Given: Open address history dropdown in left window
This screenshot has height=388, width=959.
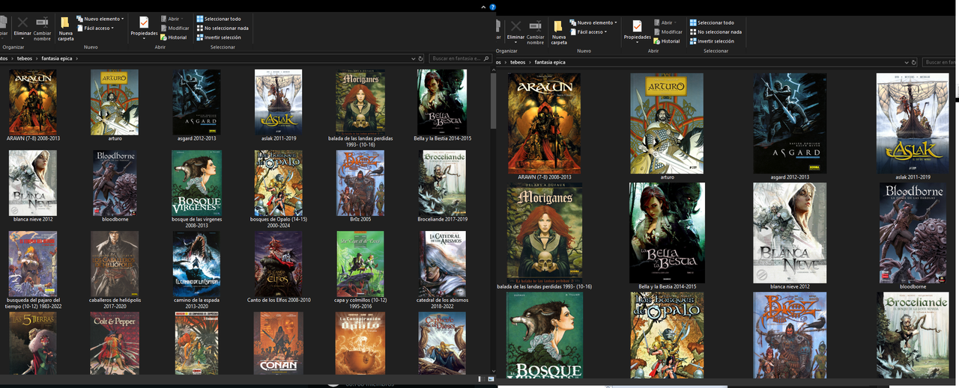Looking at the screenshot, I should [x=412, y=58].
